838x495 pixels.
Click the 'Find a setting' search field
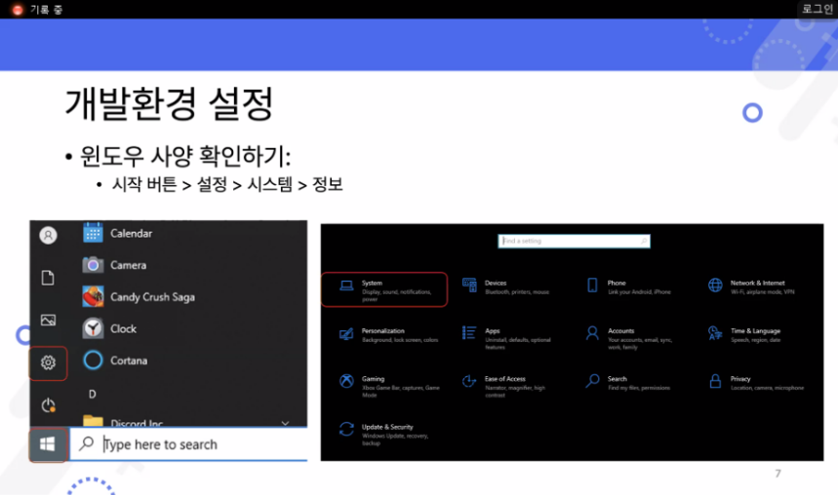[574, 241]
